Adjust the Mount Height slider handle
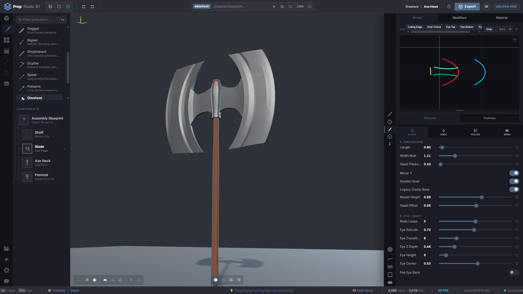This screenshot has height=294, width=523. click(482, 197)
